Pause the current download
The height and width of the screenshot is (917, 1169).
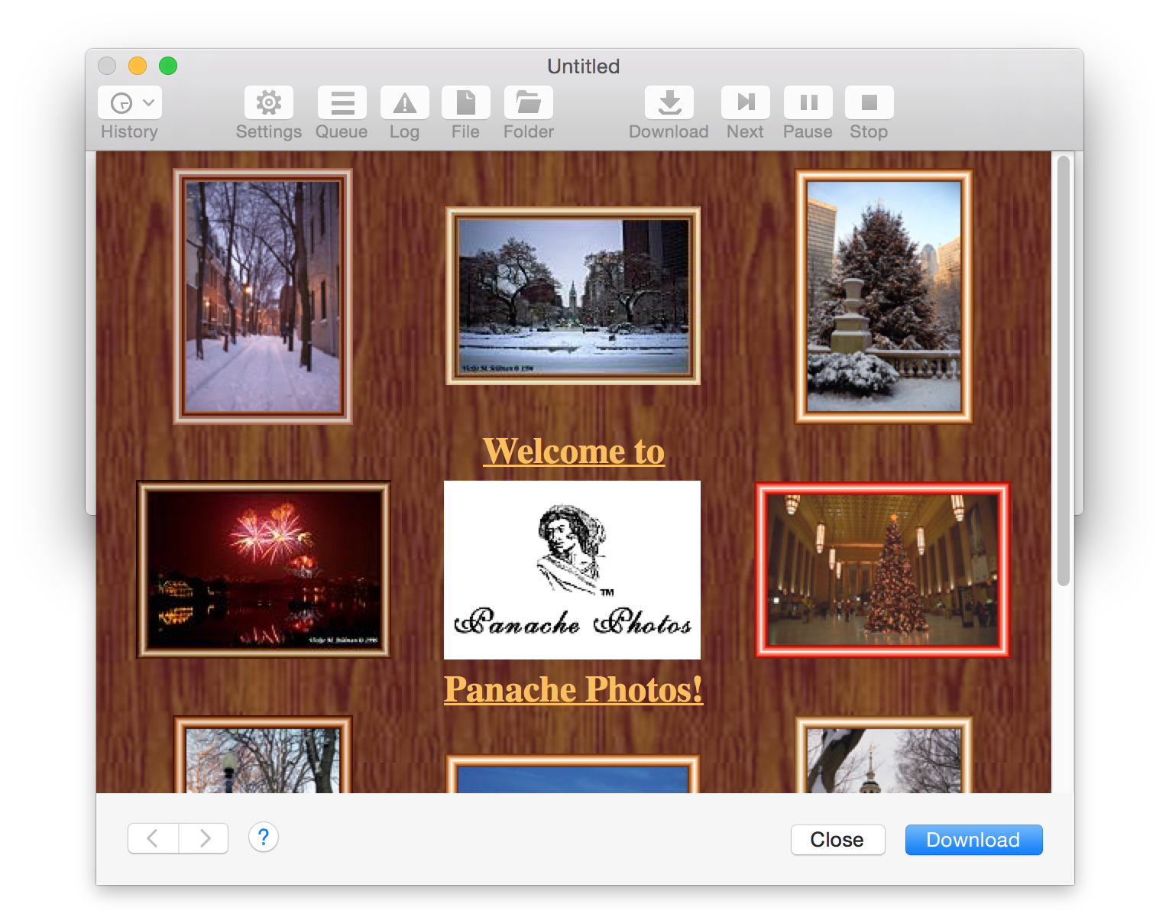click(x=808, y=102)
